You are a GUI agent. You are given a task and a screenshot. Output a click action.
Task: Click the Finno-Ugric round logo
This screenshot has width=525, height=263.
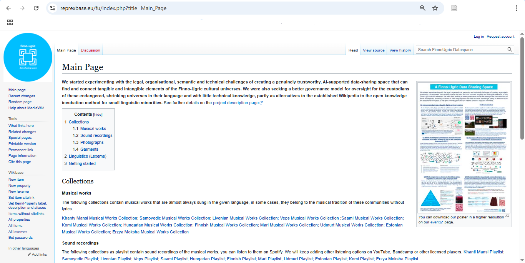point(28,57)
